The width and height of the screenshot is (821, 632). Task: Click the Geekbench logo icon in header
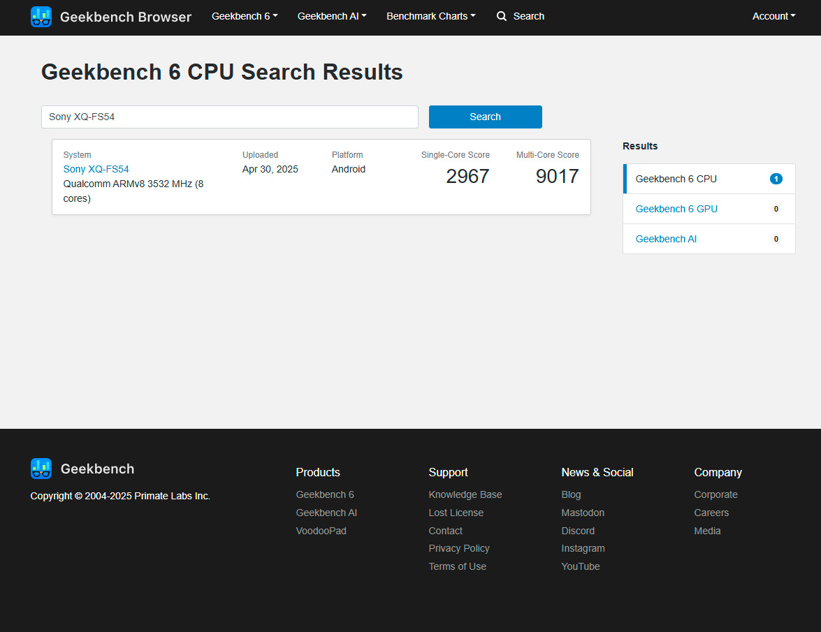click(x=41, y=17)
